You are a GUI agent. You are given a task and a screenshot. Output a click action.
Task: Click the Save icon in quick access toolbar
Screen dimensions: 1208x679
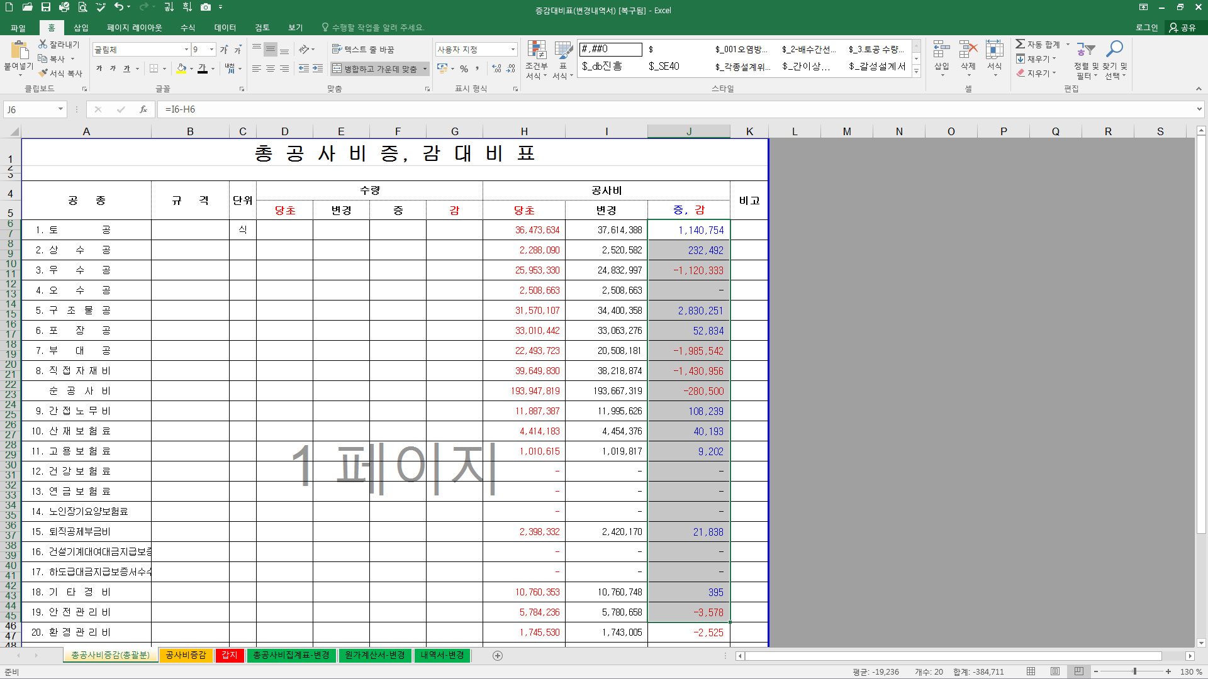[45, 7]
